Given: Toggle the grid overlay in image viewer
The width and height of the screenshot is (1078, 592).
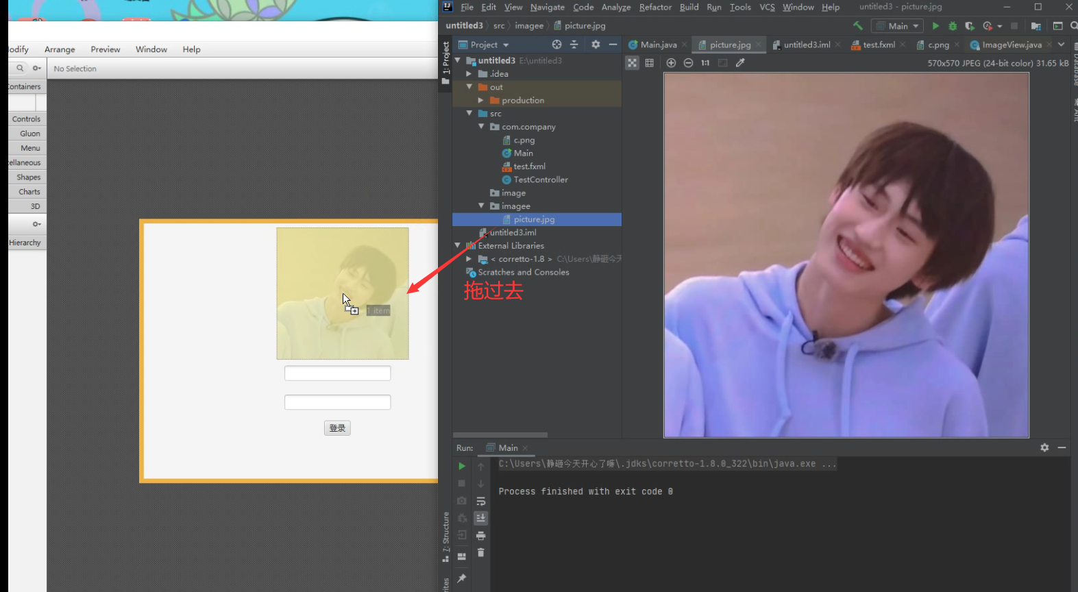Looking at the screenshot, I should point(650,63).
